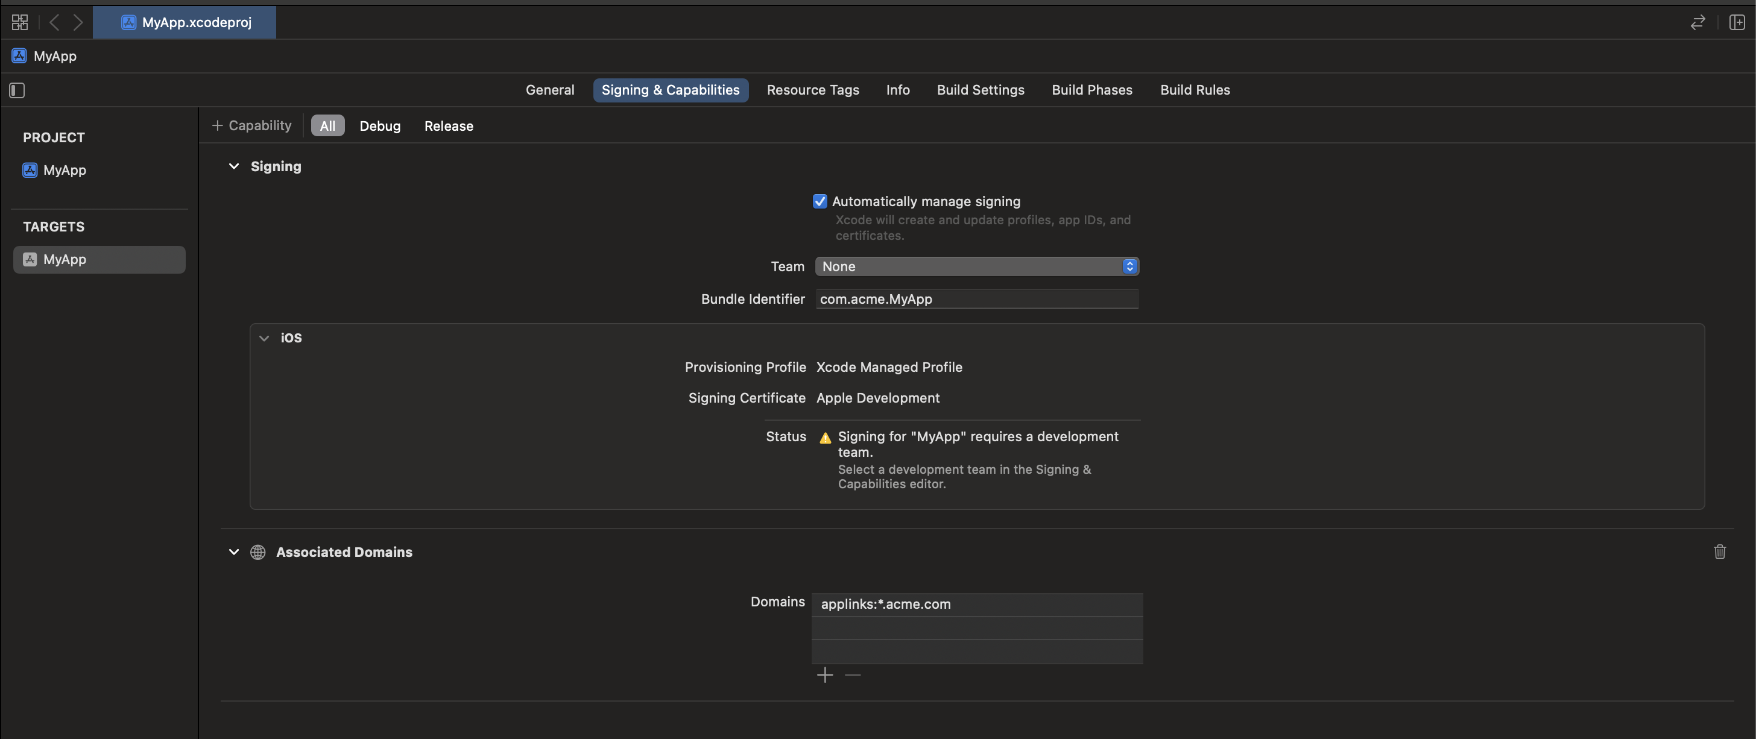The height and width of the screenshot is (739, 1756).
Task: Click the Associated Domains heading
Action: (344, 552)
